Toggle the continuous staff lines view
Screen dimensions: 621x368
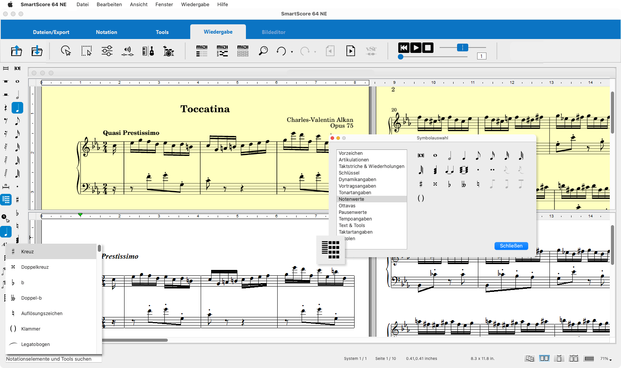click(589, 359)
